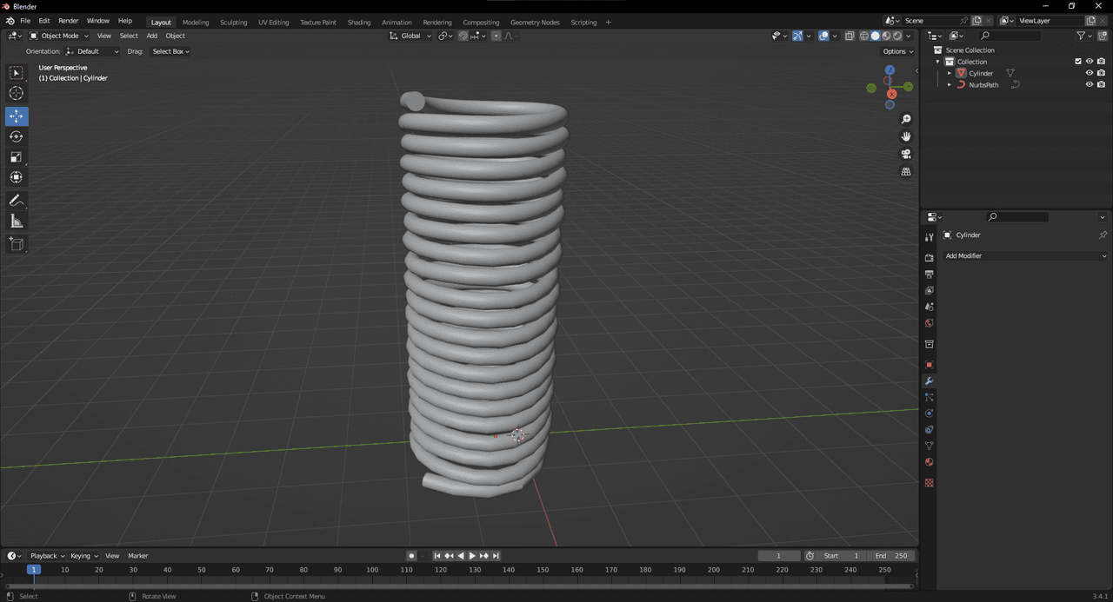
Task: Select the Scale tool
Action: (x=17, y=157)
